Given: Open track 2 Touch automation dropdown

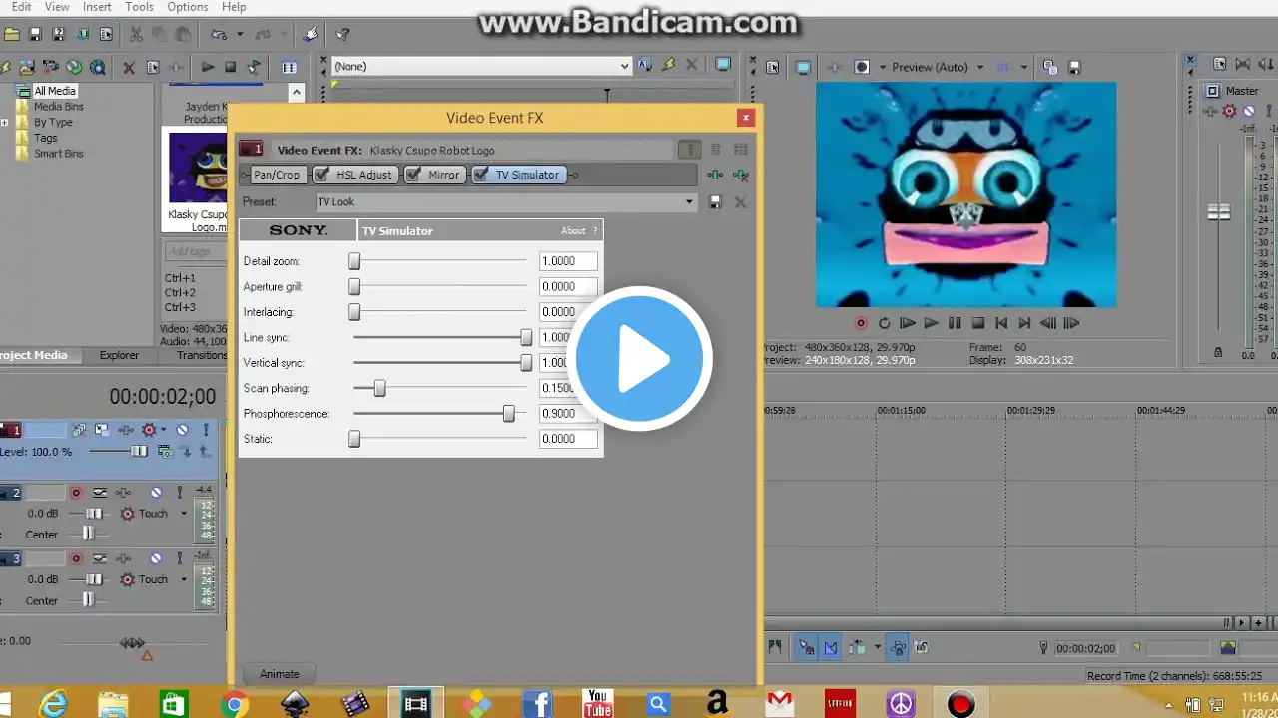Looking at the screenshot, I should 184,514.
